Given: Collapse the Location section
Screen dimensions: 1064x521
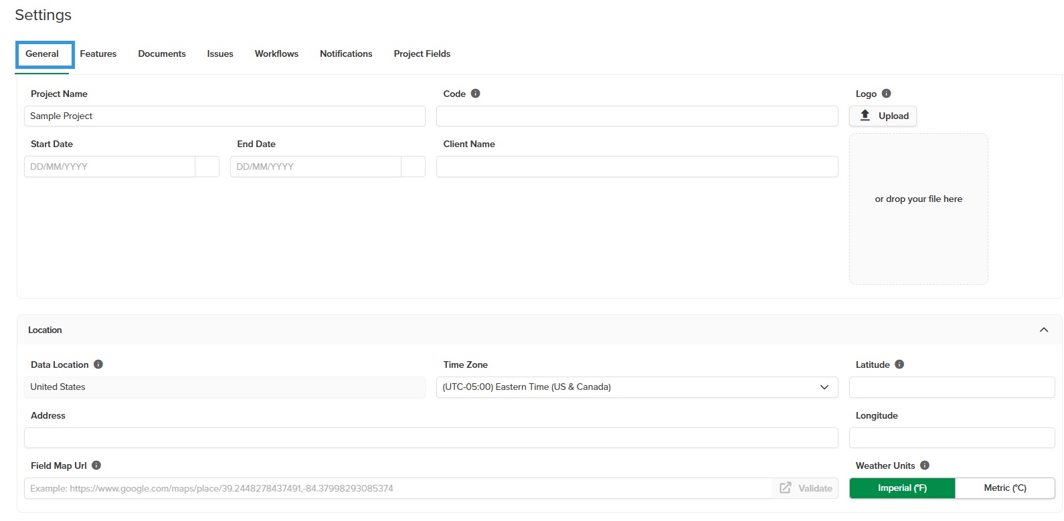Looking at the screenshot, I should (1044, 330).
